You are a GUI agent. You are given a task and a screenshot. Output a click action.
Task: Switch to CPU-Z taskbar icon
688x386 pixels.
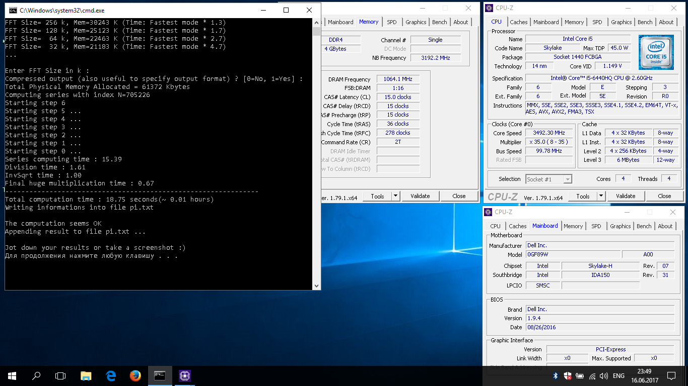pyautogui.click(x=184, y=375)
